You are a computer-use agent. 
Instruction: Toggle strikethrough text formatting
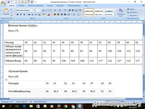point(29,15)
